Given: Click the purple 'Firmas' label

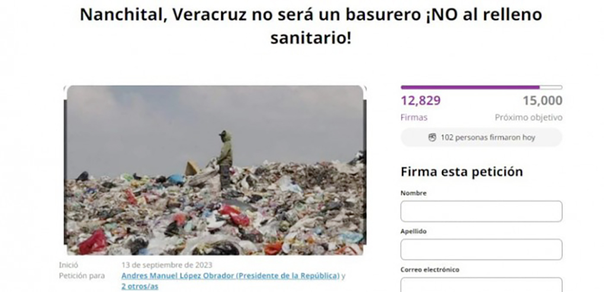Looking at the screenshot, I should tap(414, 118).
